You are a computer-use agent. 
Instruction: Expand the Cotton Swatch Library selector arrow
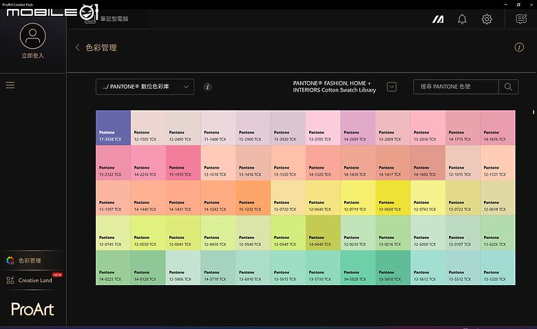click(x=392, y=87)
